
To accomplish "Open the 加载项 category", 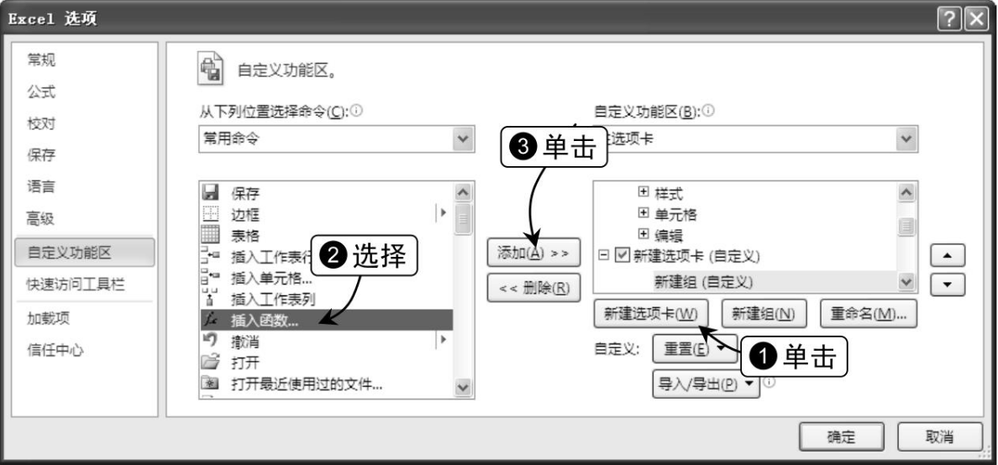I will pos(49,318).
